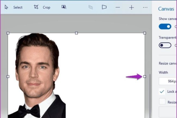Click the top-center canvas resize handle

click(76, 33)
